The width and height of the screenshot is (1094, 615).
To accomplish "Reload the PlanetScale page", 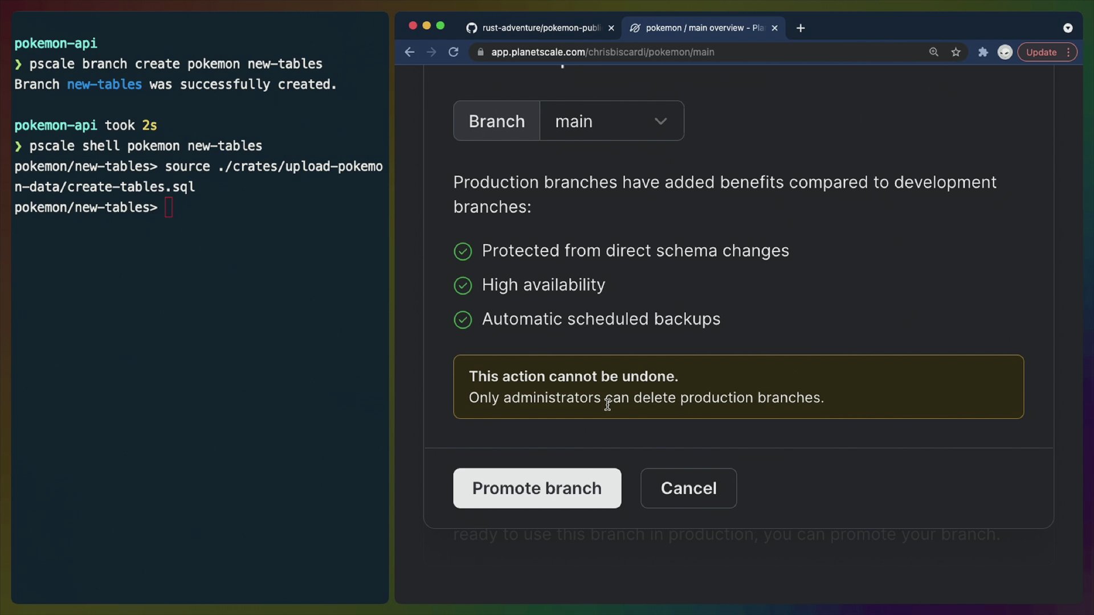I will tap(454, 52).
